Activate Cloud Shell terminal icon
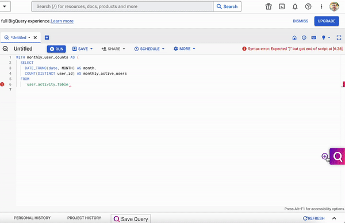Image resolution: width=345 pixels, height=223 pixels. click(282, 6)
